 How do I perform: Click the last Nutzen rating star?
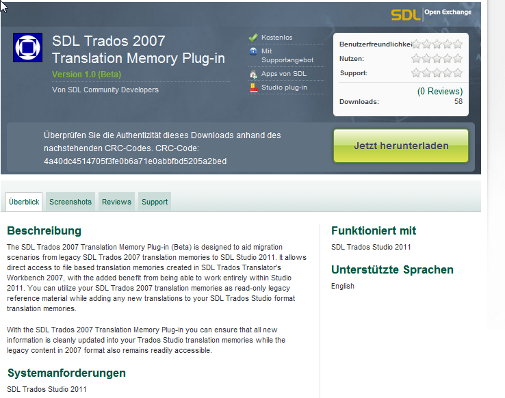pos(458,59)
